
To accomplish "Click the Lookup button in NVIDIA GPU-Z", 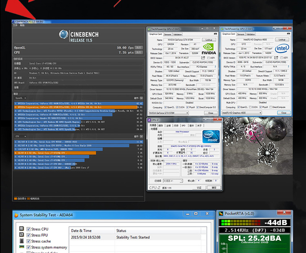I will click(209, 40).
